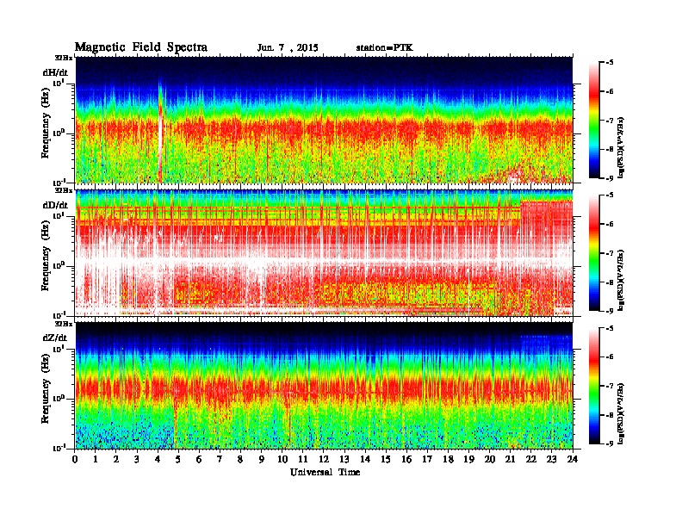Screen dimensions: 682x527
Task: Click the dD/dt spectrogram plot area
Action: (324, 252)
